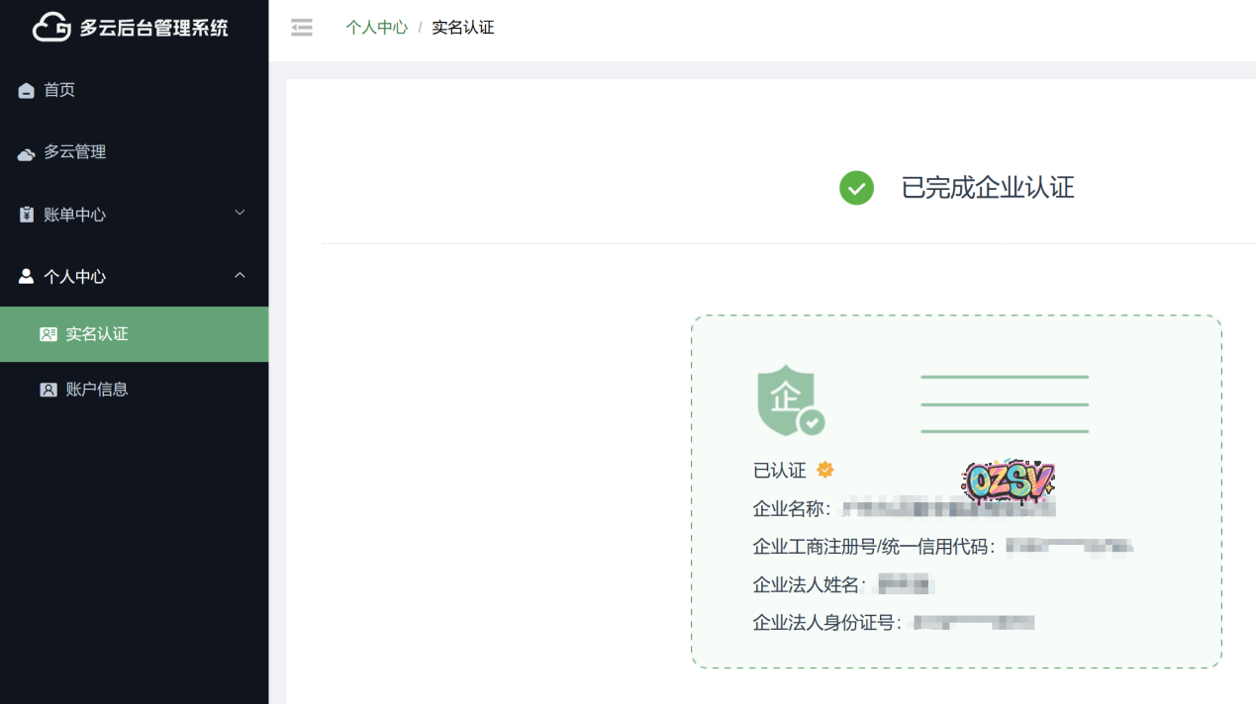Viewport: 1256px width, 704px height.
Task: Collapse 个人中心 submenu using its chevron
Action: [240, 275]
